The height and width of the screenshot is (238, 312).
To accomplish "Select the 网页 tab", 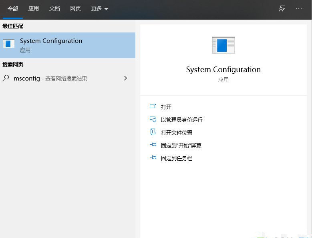I will 75,8.
